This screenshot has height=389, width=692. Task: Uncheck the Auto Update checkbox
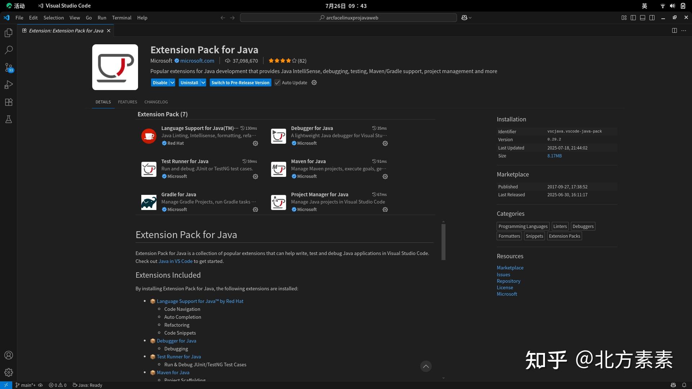pyautogui.click(x=277, y=82)
